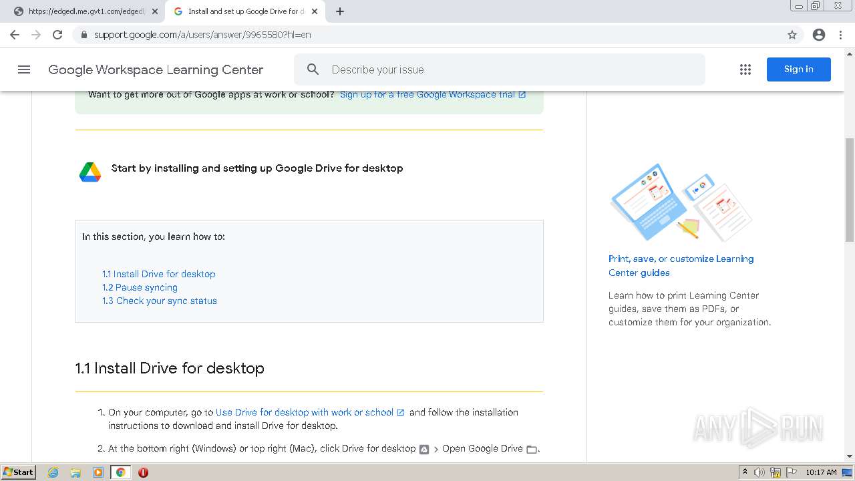Close the edgedl.me.gvt1.com tab
855x481 pixels.
[x=155, y=11]
